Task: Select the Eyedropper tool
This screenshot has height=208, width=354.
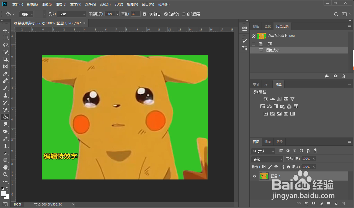Action: point(5,74)
